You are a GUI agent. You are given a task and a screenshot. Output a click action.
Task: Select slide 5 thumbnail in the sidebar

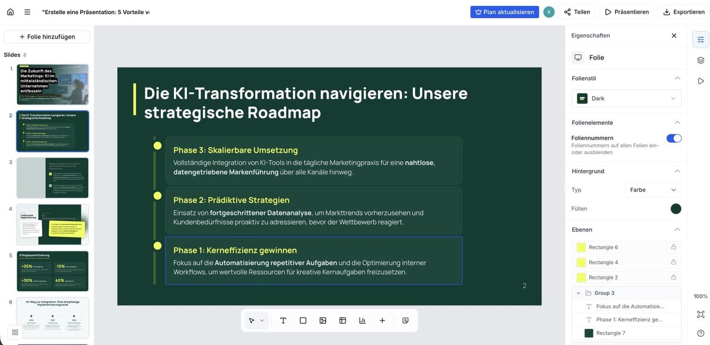click(x=53, y=271)
